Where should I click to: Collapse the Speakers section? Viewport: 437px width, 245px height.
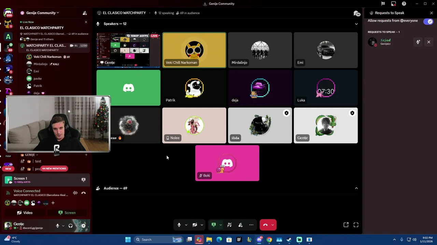356,24
